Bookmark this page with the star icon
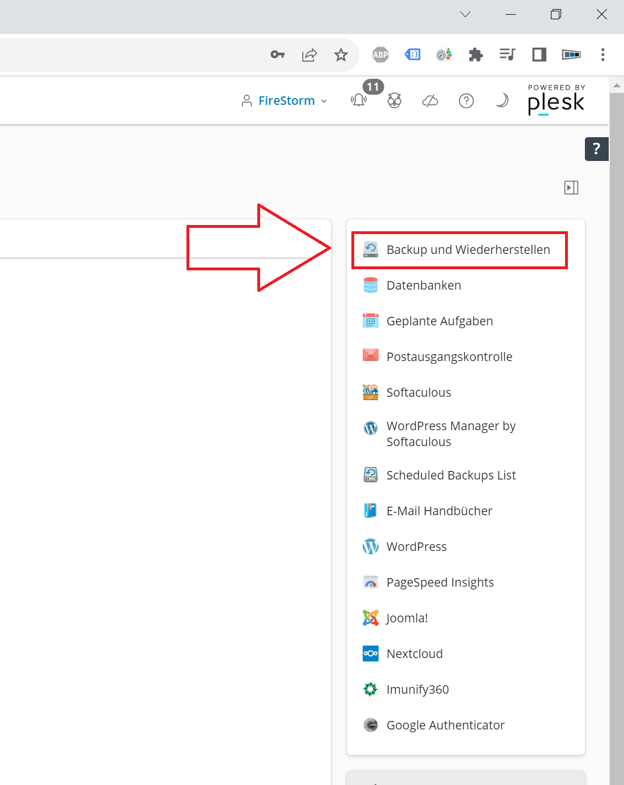This screenshot has height=785, width=624. (x=341, y=54)
